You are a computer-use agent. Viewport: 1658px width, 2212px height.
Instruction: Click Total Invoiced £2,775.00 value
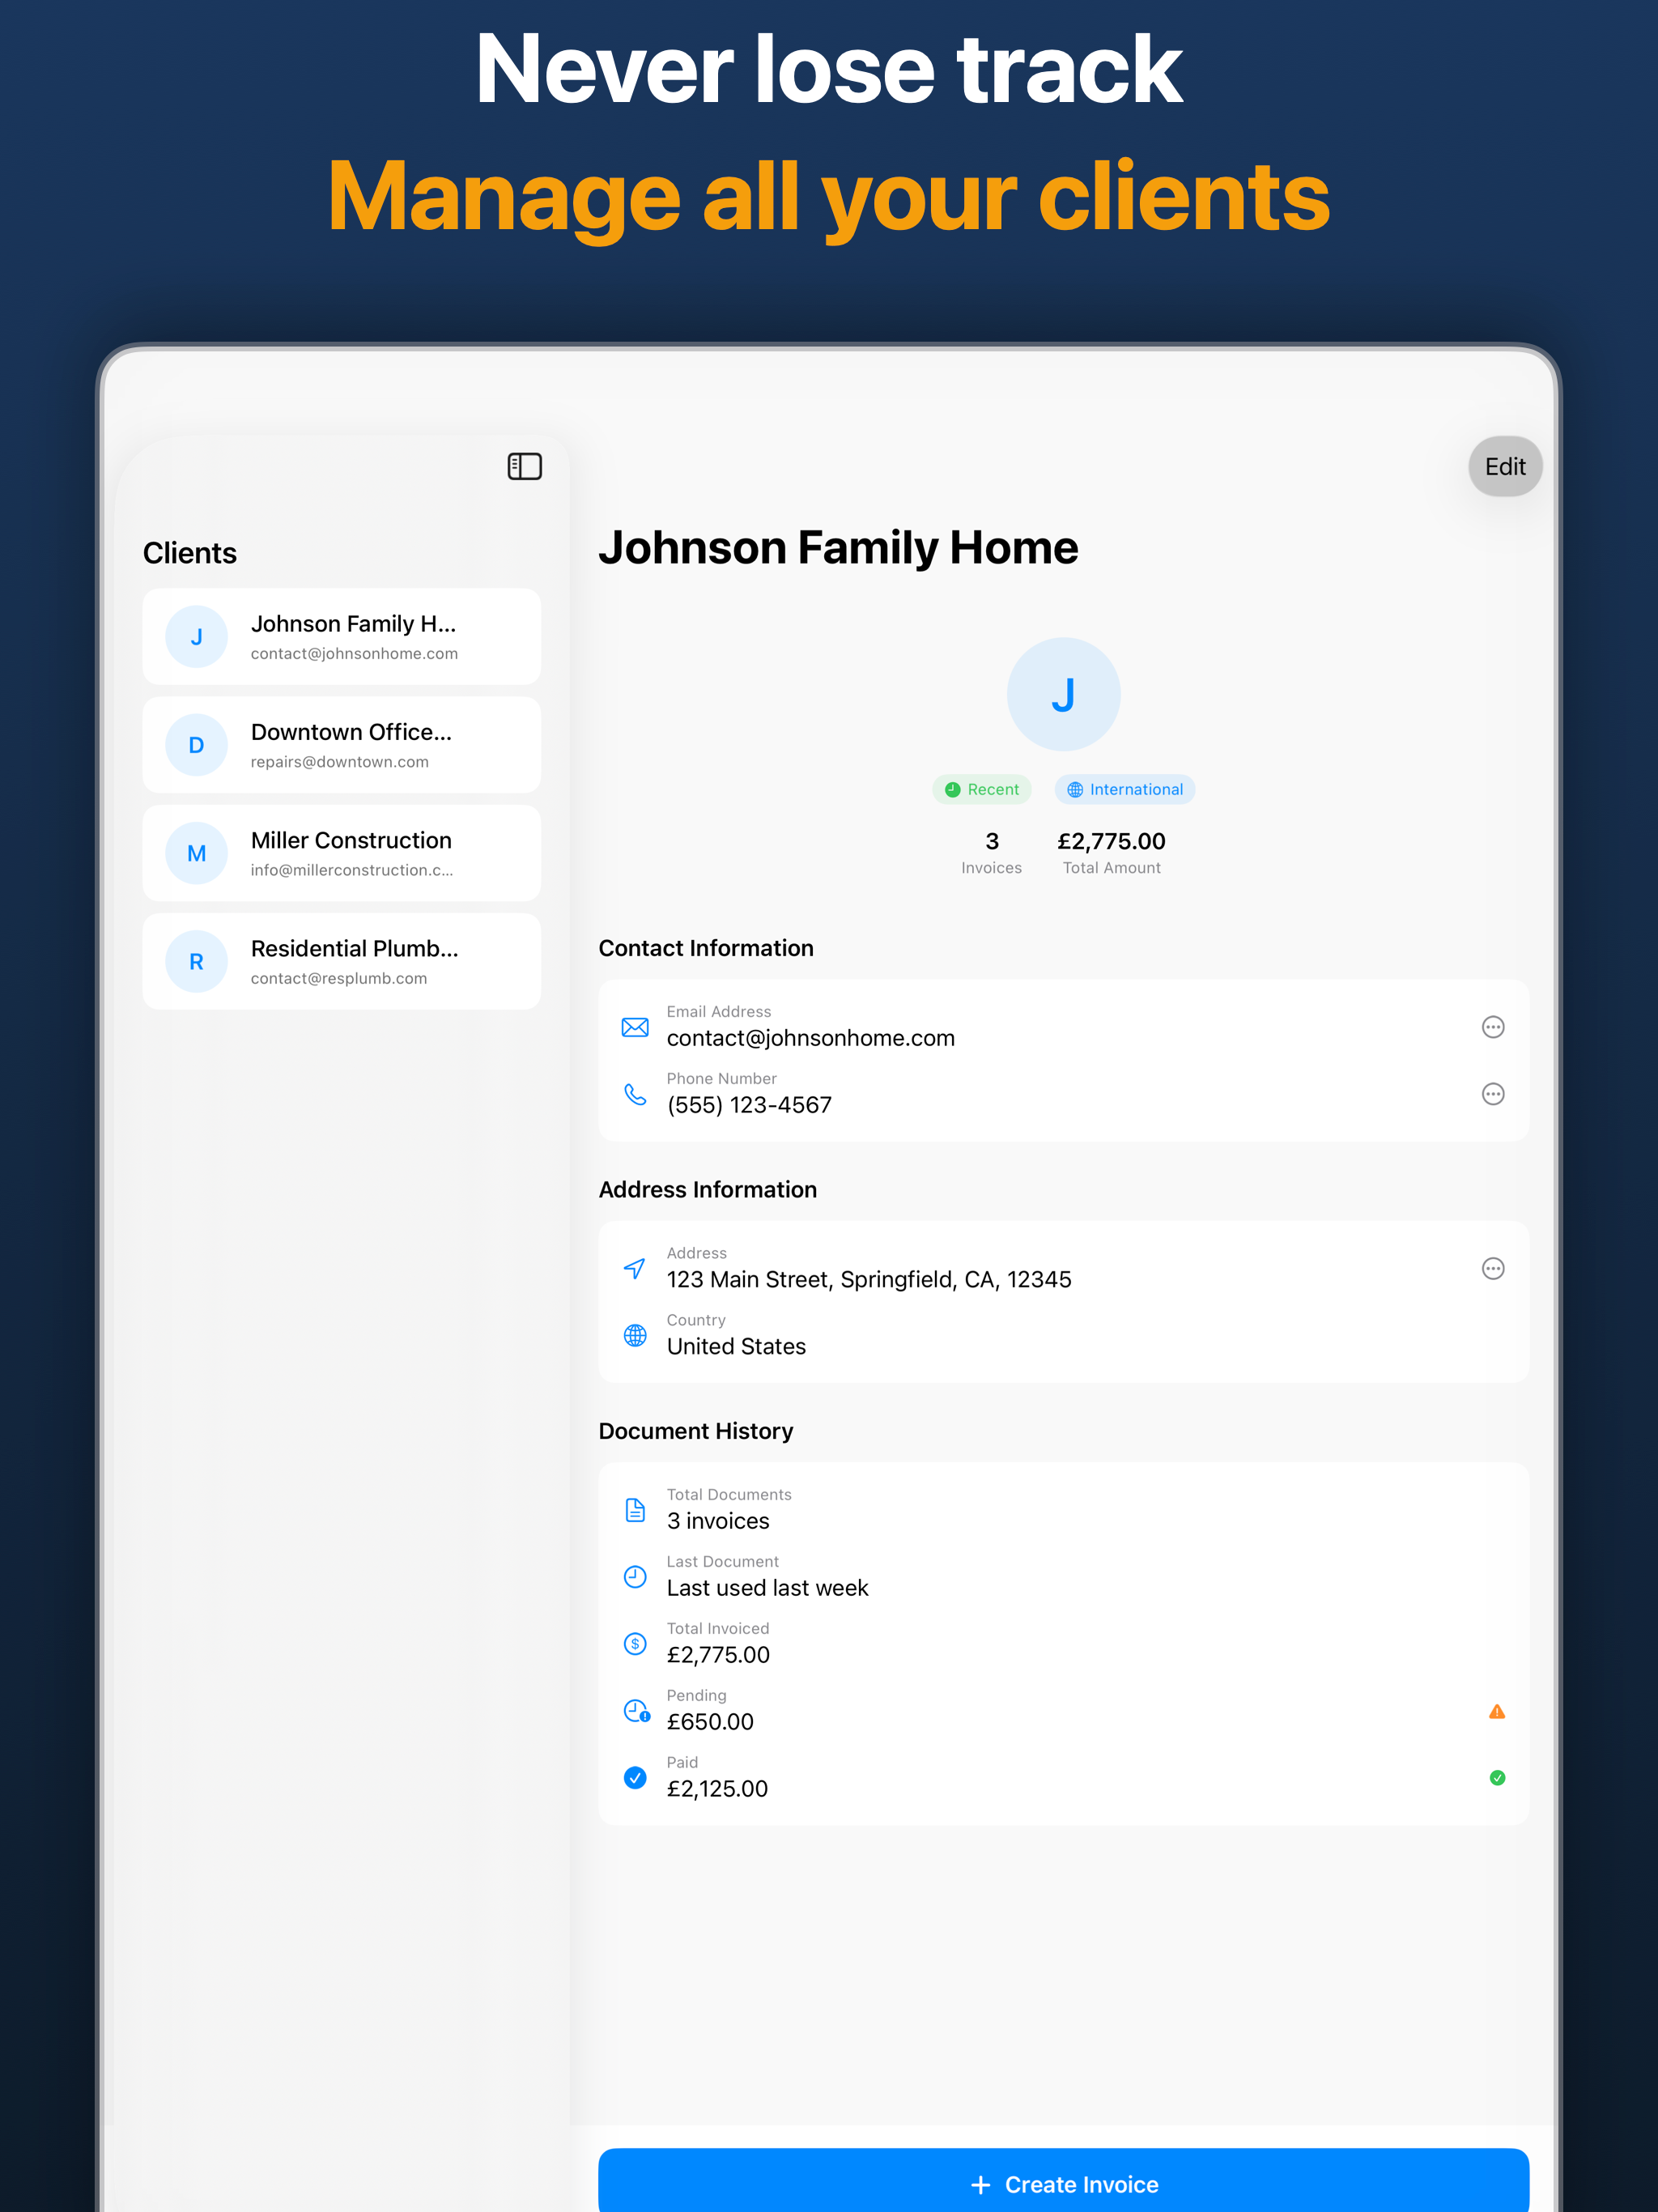coord(718,1654)
